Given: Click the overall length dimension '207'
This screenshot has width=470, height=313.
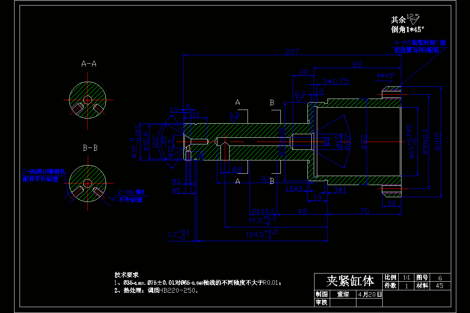Looking at the screenshot, I should (292, 52).
